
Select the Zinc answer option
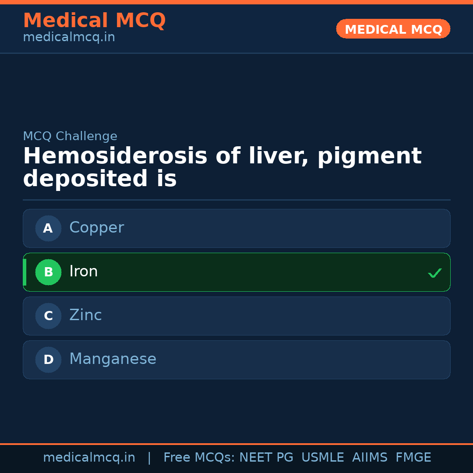coord(236,316)
